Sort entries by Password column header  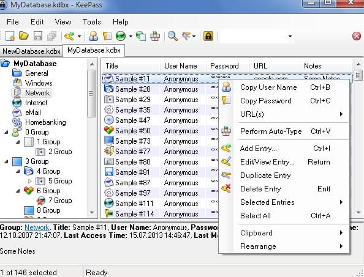point(228,66)
